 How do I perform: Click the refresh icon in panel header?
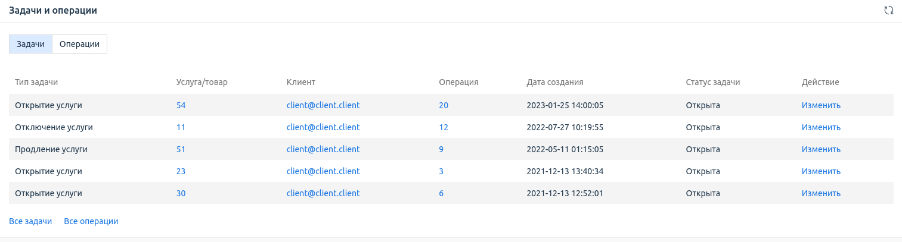888,11
